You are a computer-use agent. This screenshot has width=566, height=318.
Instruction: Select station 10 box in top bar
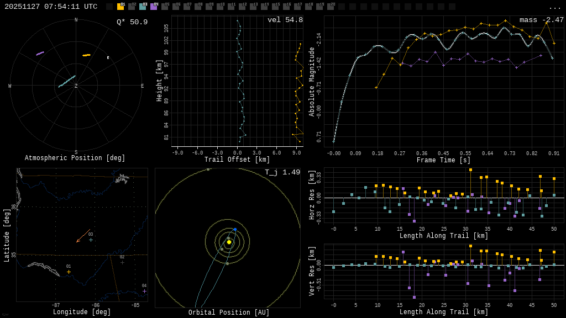[x=220, y=7]
